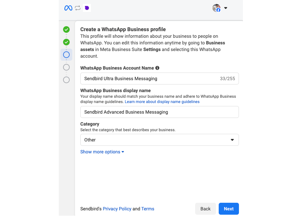
Task: Click the Meta logo in the top bar
Action: pyautogui.click(x=68, y=8)
